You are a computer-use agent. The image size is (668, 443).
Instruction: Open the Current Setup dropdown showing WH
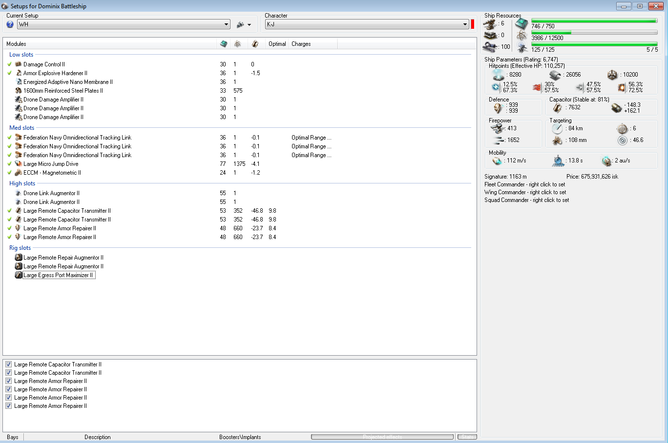tap(124, 24)
